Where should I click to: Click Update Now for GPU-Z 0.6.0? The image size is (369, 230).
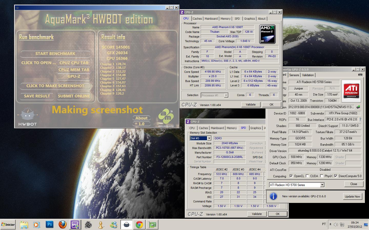click(x=352, y=197)
